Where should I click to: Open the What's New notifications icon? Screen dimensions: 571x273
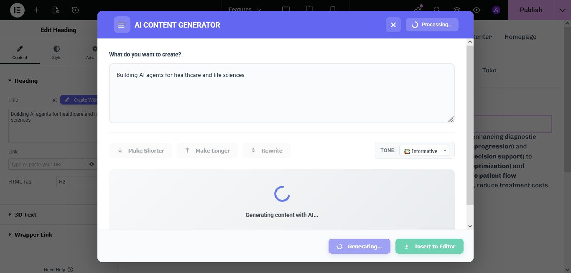tap(417, 10)
